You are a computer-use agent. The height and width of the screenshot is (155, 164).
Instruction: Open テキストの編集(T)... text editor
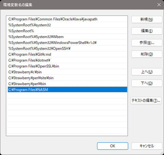[146, 101]
